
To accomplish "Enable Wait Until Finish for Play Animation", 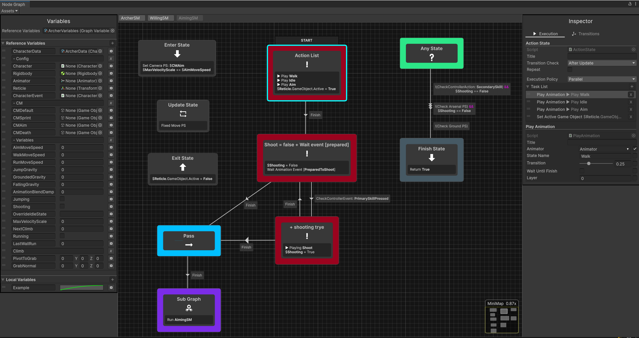I will 582,171.
